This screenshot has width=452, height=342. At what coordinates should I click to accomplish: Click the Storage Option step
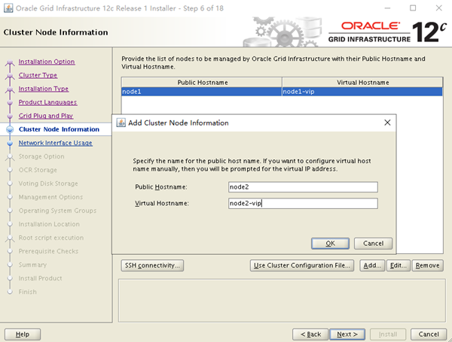click(x=41, y=156)
